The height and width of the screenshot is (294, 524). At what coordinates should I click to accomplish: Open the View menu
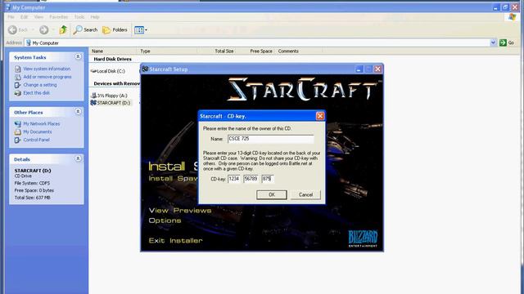38,17
